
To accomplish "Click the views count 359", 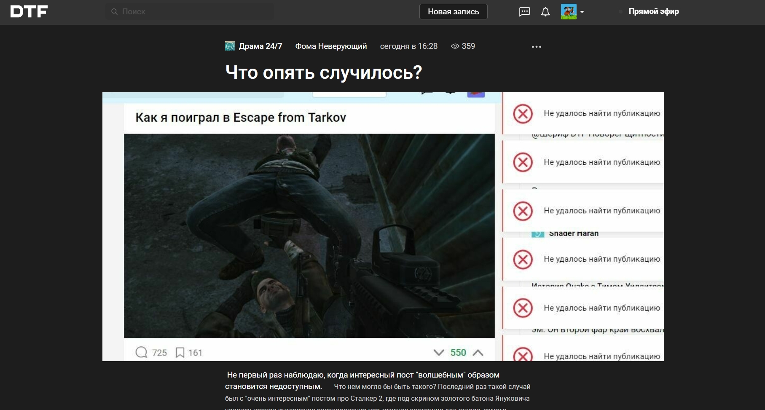I will coord(468,46).
